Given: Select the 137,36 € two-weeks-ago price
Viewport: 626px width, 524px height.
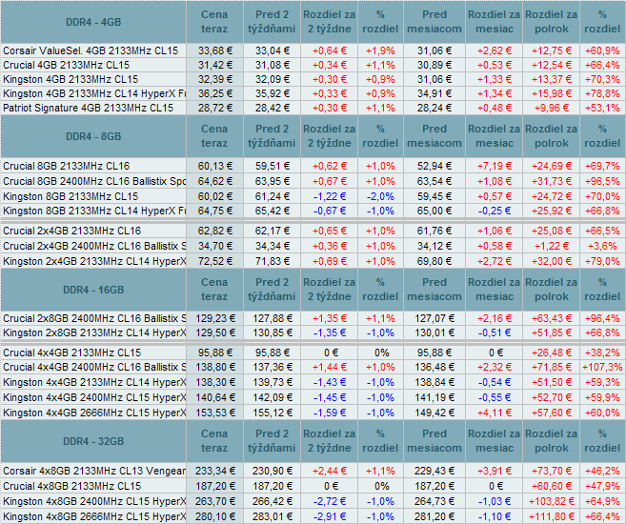Looking at the screenshot, I should [x=273, y=367].
